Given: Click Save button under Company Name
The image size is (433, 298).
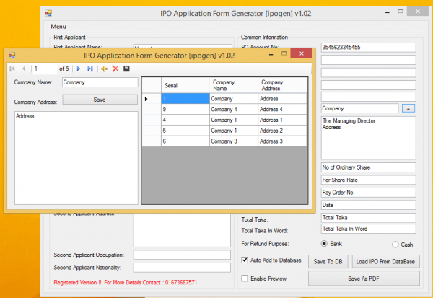Looking at the screenshot, I should click(x=100, y=100).
